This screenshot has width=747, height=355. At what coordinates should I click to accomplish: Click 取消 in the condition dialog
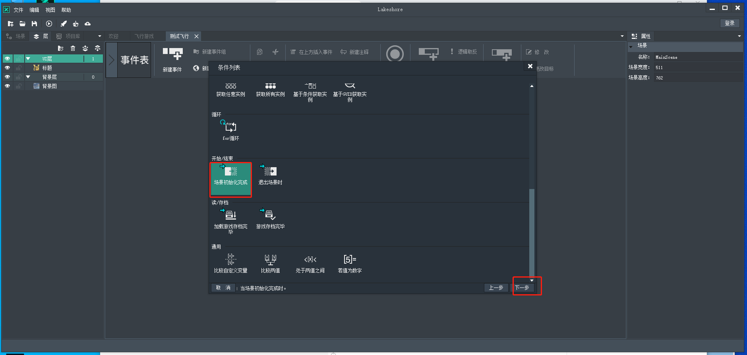pos(223,288)
